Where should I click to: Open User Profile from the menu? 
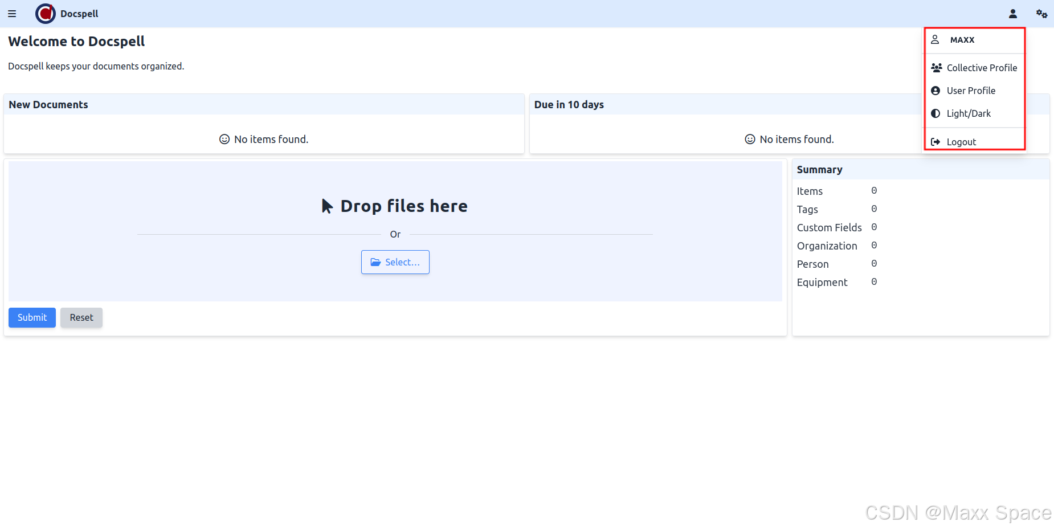click(974, 91)
